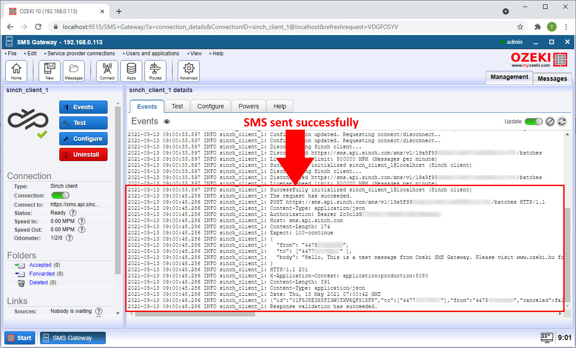576x348 pixels.
Task: Click the blue Configure sidebar button
Action: (83, 139)
